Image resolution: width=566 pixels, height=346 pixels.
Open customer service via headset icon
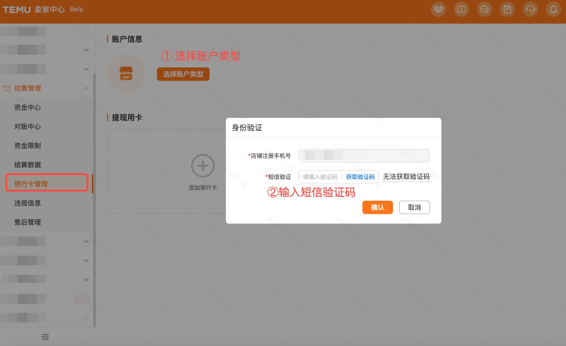coord(530,9)
